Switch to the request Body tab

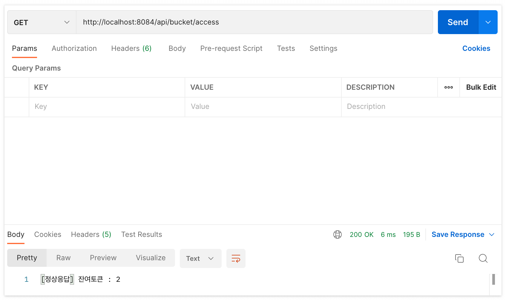pos(177,48)
